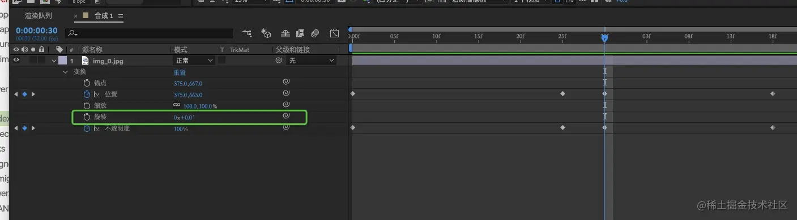Viewport: 797px width, 220px height.
Task: Collapse the 变换 transform group
Action: coord(65,72)
